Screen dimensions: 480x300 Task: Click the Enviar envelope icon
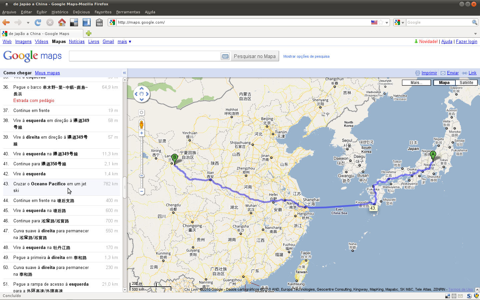[x=443, y=73]
